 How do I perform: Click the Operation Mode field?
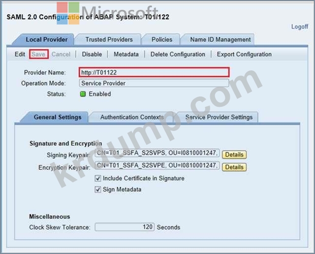tap(154, 83)
